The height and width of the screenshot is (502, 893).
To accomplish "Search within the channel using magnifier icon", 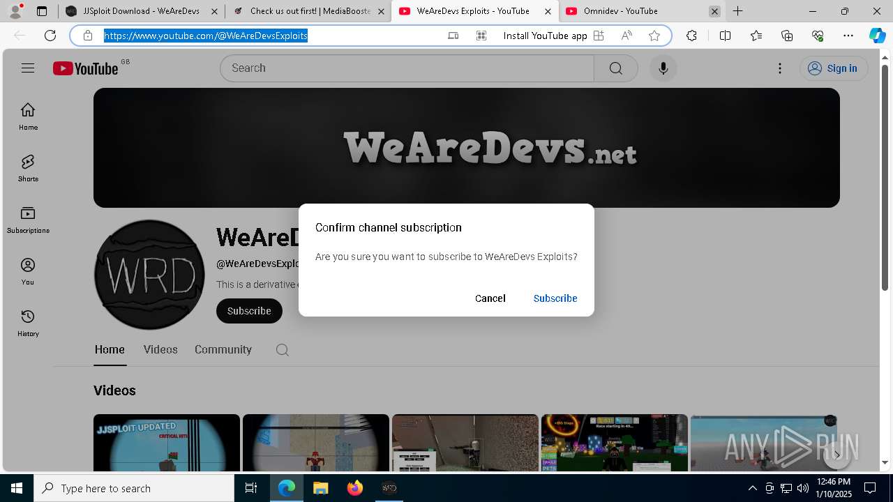I will click(x=282, y=350).
